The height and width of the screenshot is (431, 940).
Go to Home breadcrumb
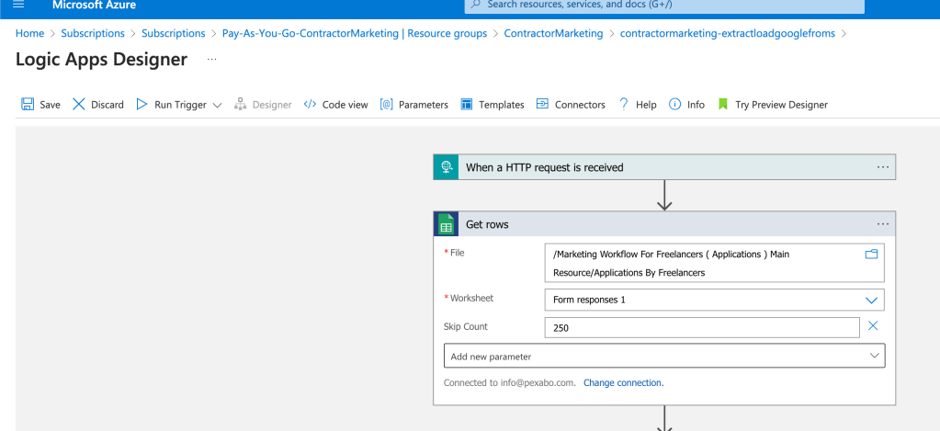(29, 34)
